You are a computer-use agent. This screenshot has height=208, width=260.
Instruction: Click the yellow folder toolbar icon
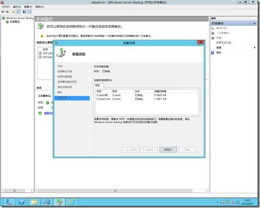tap(13, 12)
